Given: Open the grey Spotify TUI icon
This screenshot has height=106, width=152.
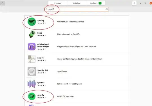Looking at the screenshot, I should [x=32, y=71].
